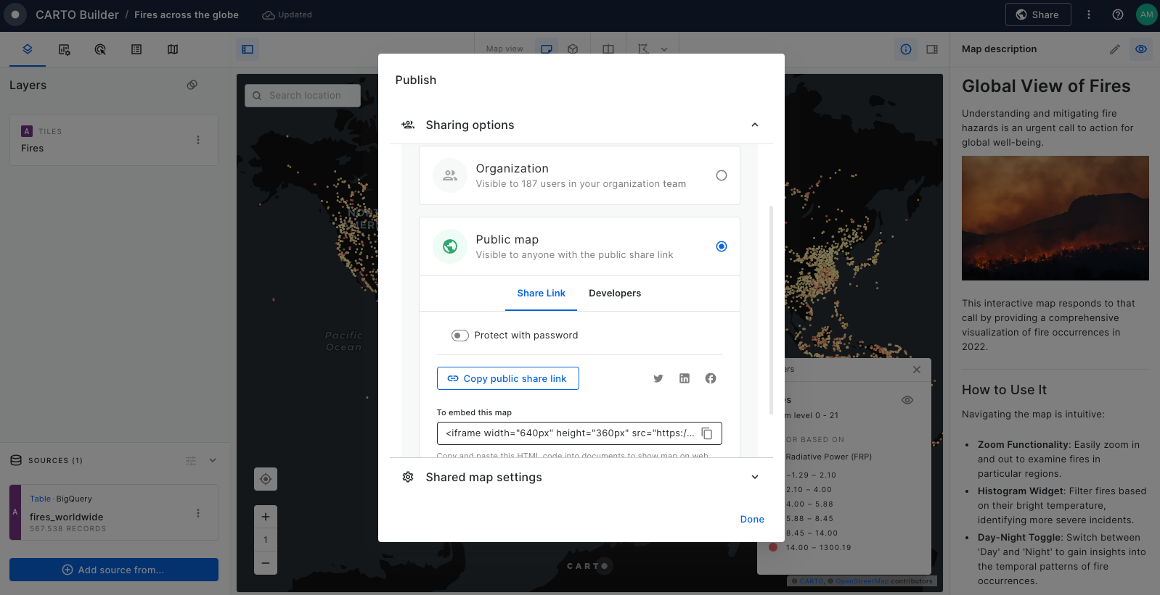Switch to the Developers tab
Viewport: 1160px width, 595px height.
[615, 294]
